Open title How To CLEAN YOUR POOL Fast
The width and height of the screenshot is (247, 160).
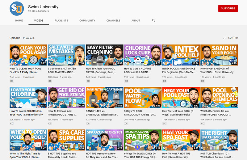point(26,70)
